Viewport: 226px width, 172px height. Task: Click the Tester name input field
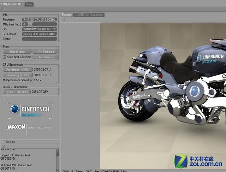coord(39,39)
